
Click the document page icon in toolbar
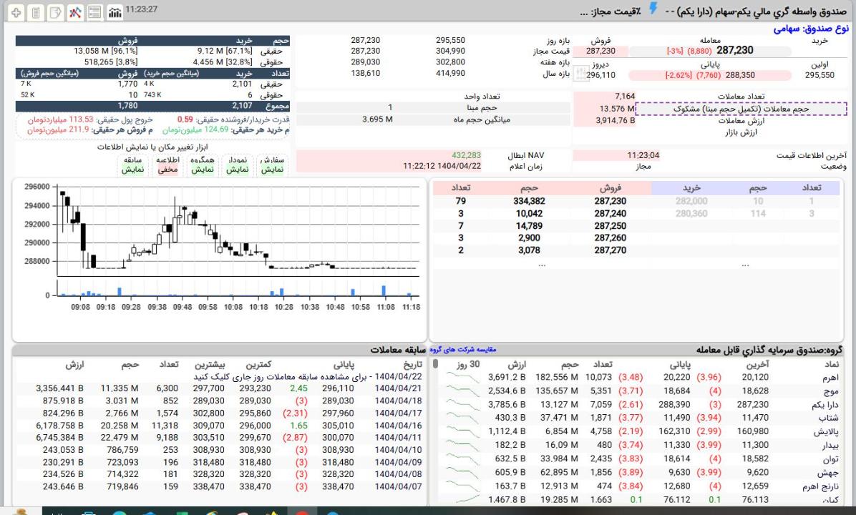click(35, 14)
